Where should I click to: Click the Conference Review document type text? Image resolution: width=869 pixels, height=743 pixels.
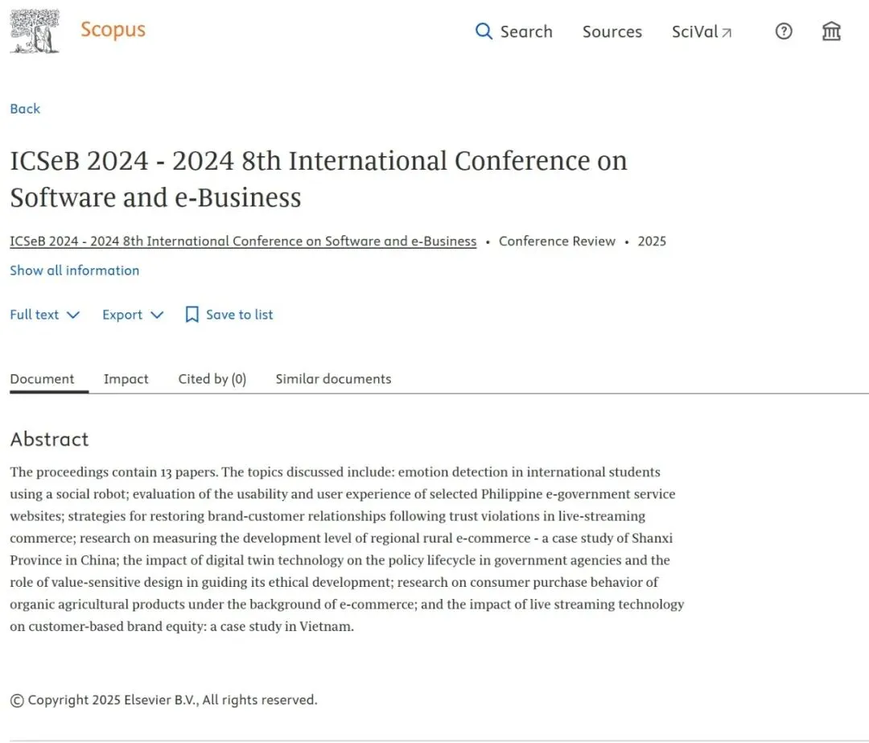[x=557, y=241]
